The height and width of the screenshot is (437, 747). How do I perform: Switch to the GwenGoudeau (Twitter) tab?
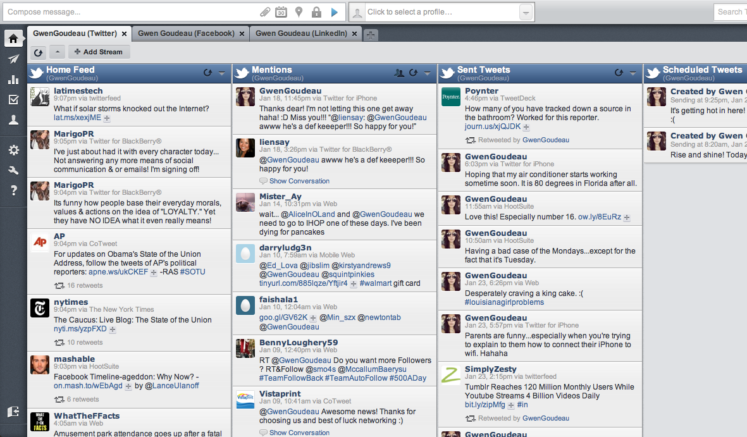coord(75,34)
